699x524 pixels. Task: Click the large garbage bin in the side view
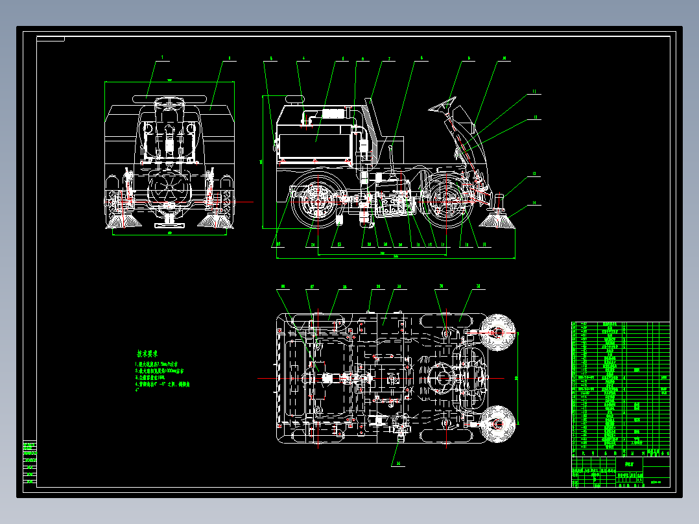[316, 142]
